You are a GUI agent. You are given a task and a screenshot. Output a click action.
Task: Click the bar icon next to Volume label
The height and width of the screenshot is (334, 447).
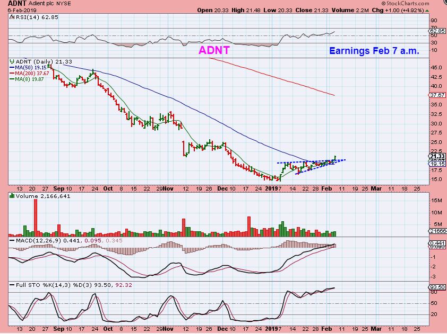(12, 196)
